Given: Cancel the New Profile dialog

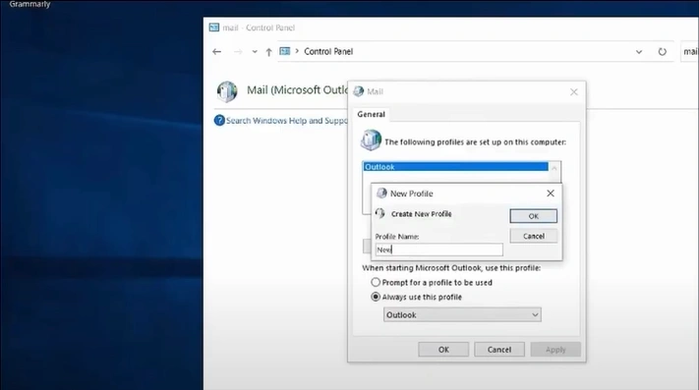Looking at the screenshot, I should pyautogui.click(x=533, y=236).
